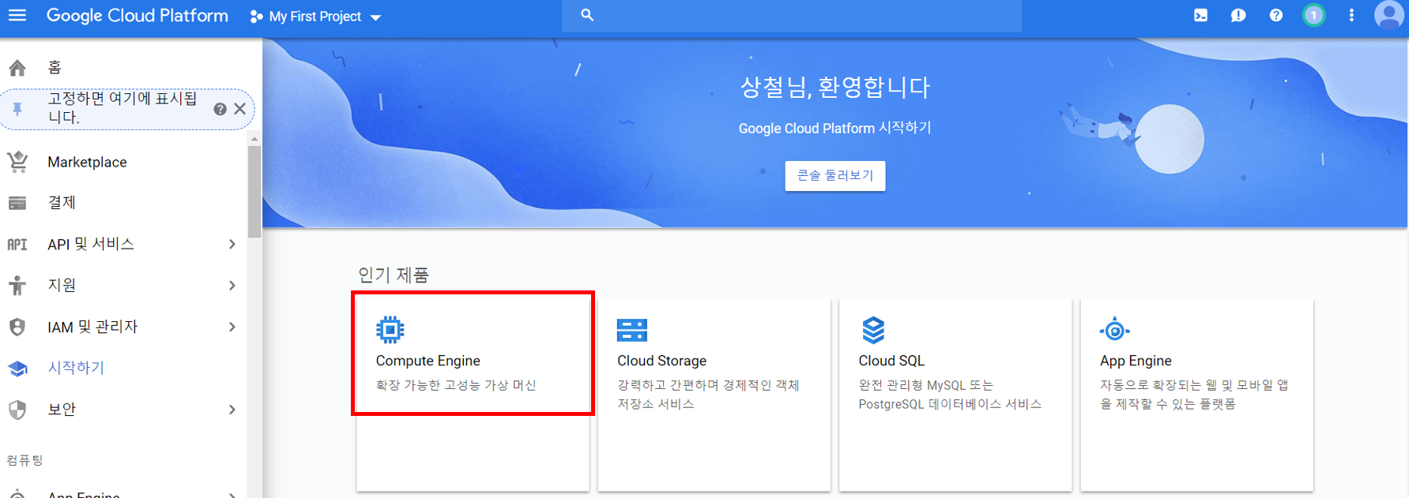Click the API icon in sidebar
The width and height of the screenshot is (1409, 498).
(x=17, y=245)
